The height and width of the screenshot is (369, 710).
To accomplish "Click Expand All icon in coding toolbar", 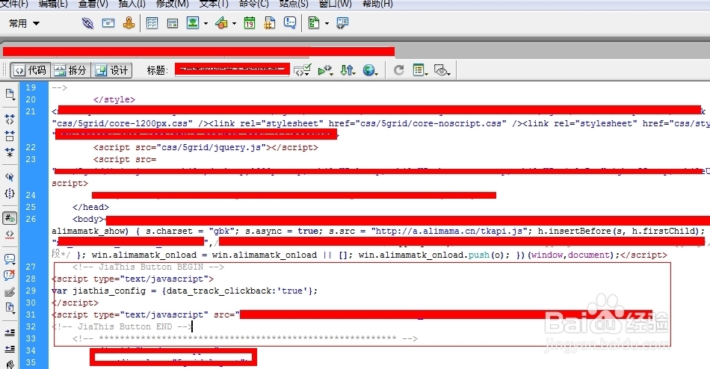I will click(x=10, y=152).
